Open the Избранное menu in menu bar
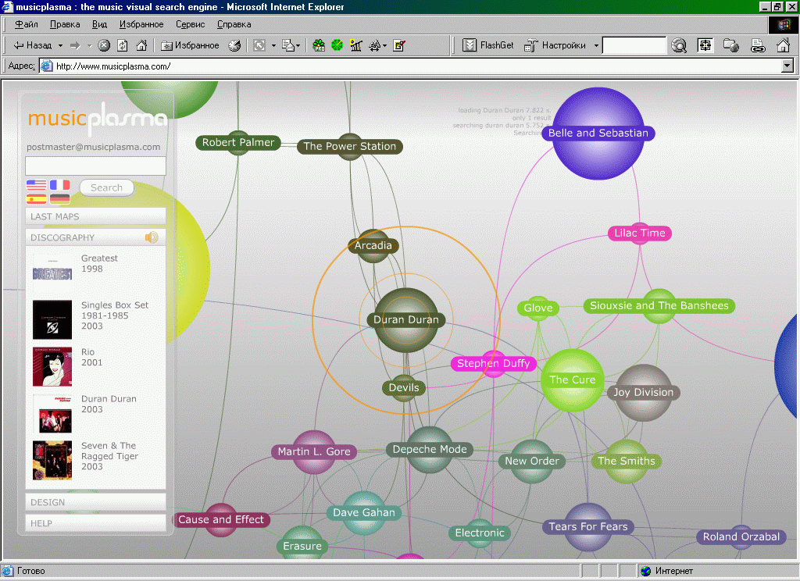This screenshot has height=581, width=800. [x=141, y=24]
